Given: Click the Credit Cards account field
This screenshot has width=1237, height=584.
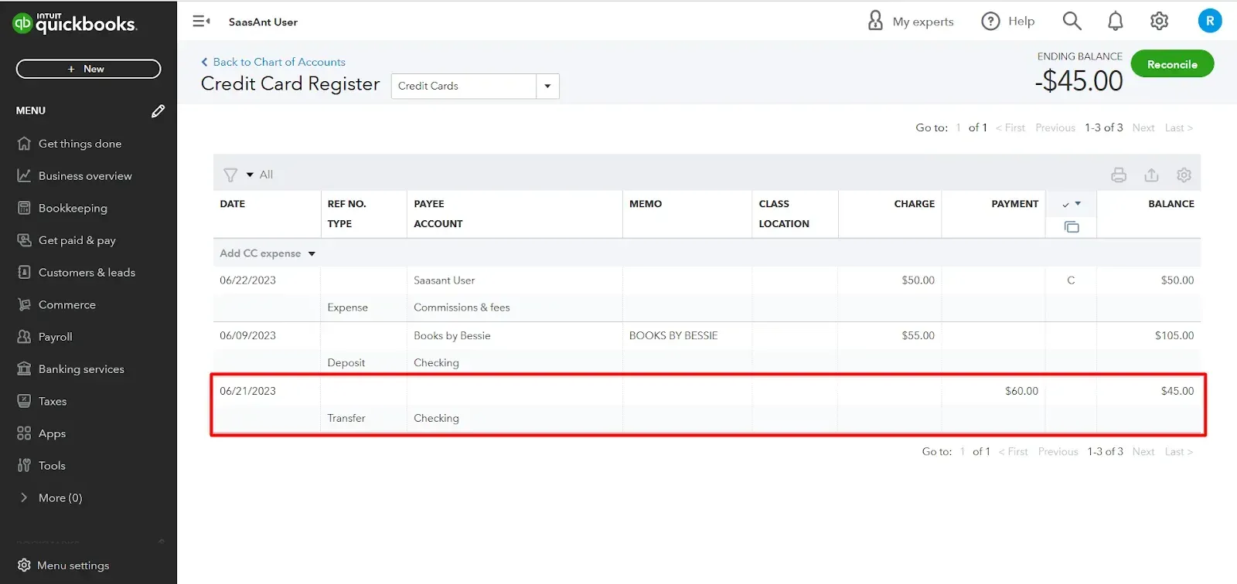Looking at the screenshot, I should [x=464, y=86].
